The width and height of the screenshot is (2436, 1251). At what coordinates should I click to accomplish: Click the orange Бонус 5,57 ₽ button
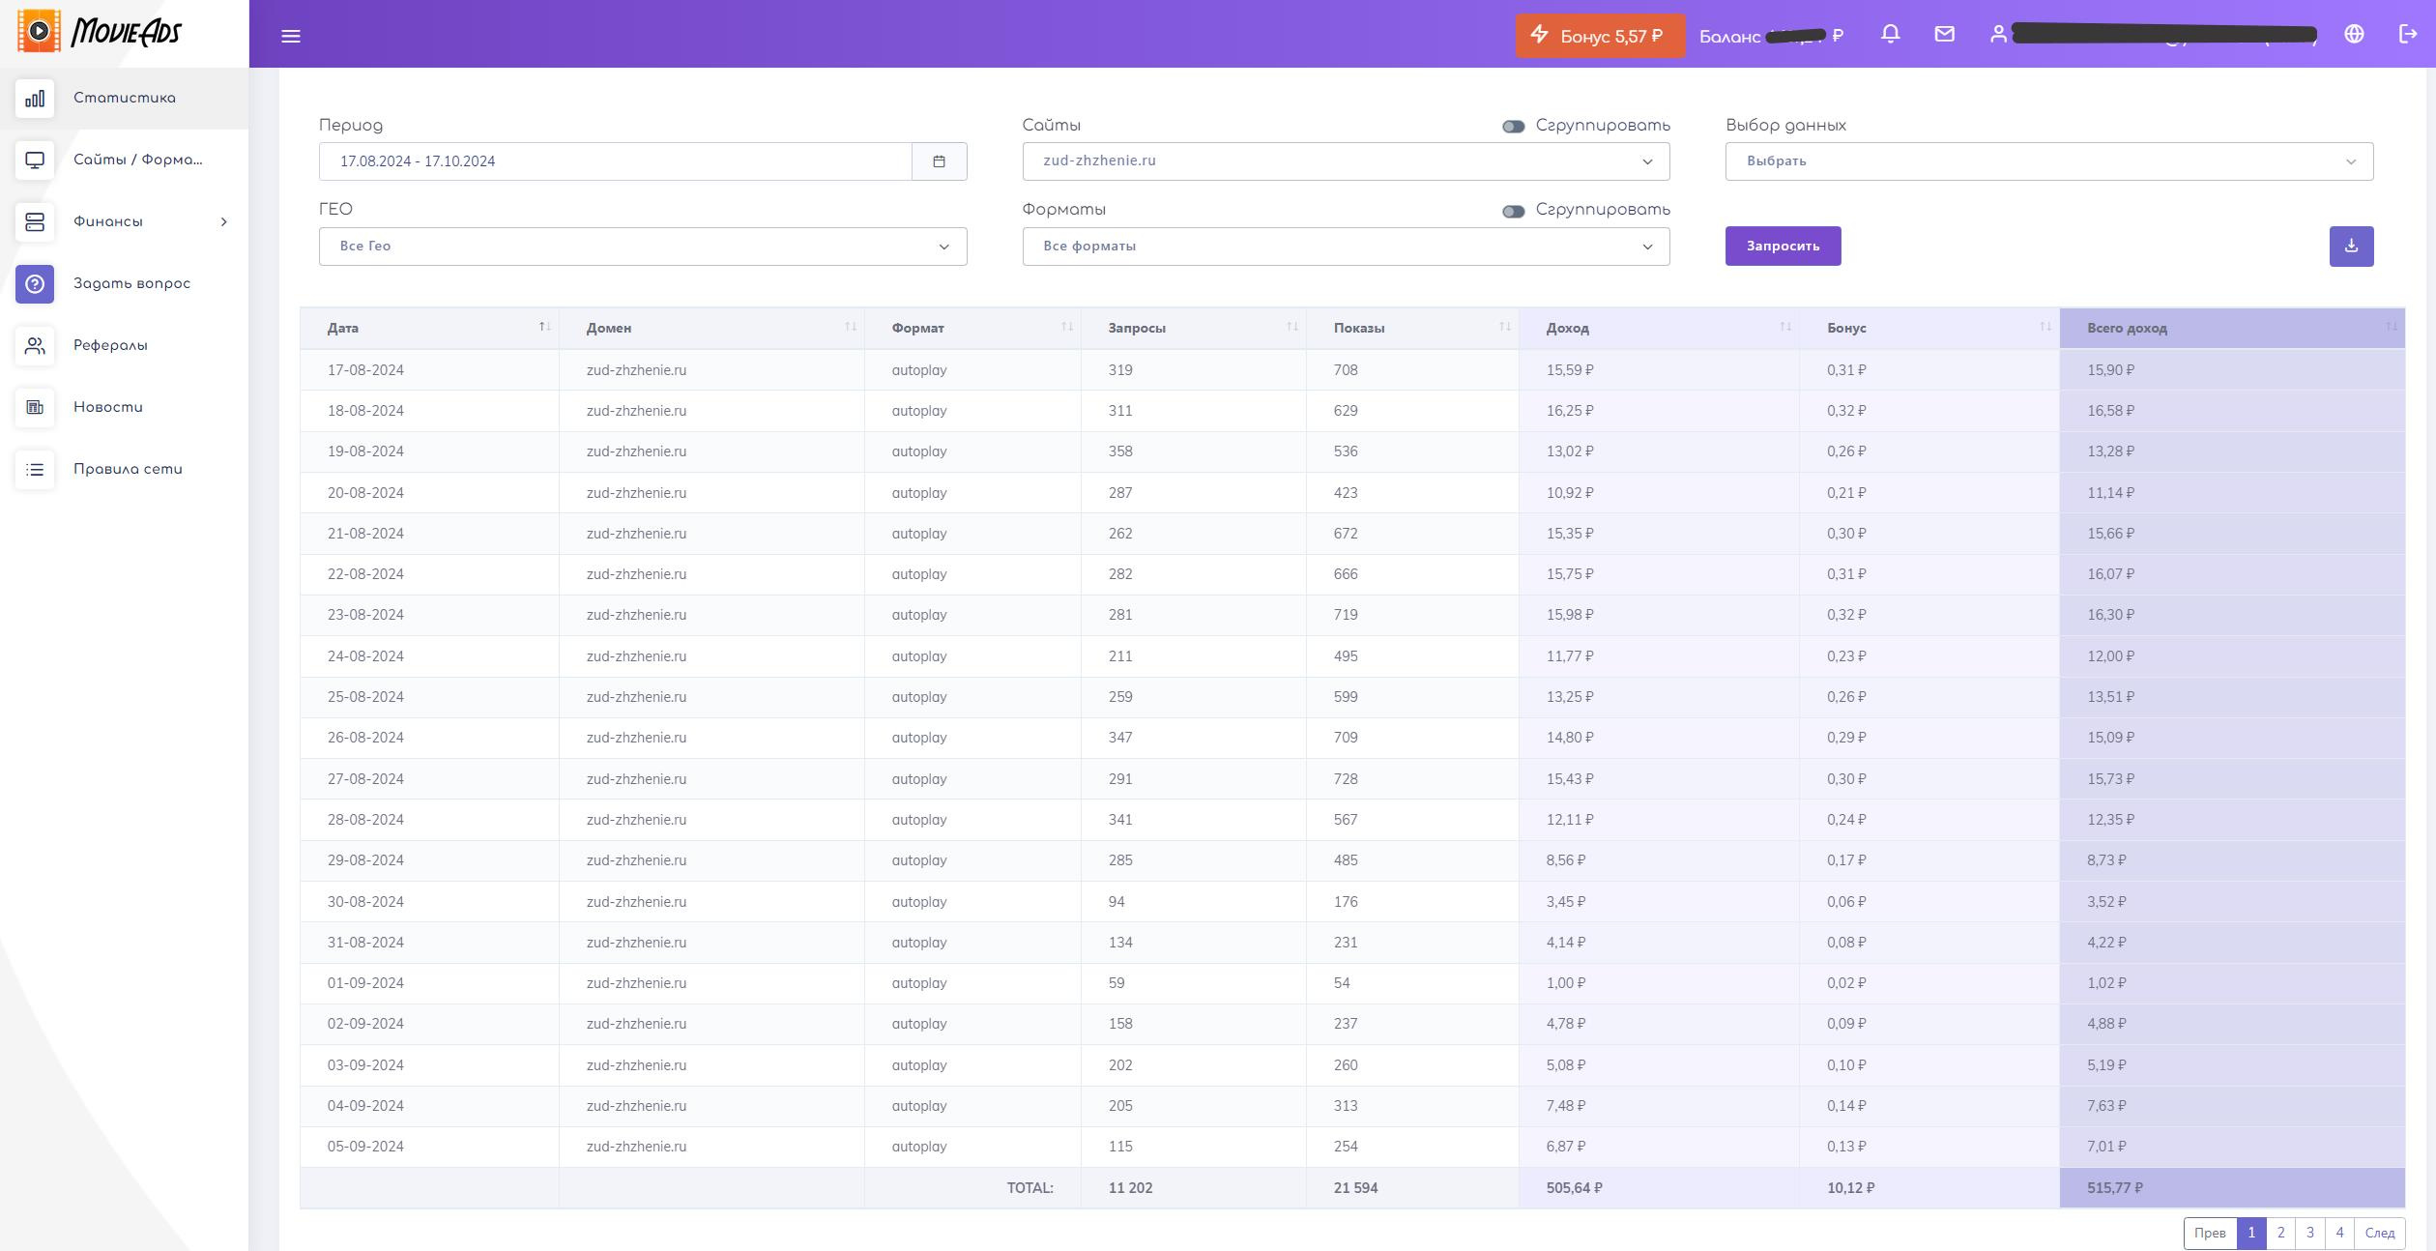pyautogui.click(x=1600, y=37)
